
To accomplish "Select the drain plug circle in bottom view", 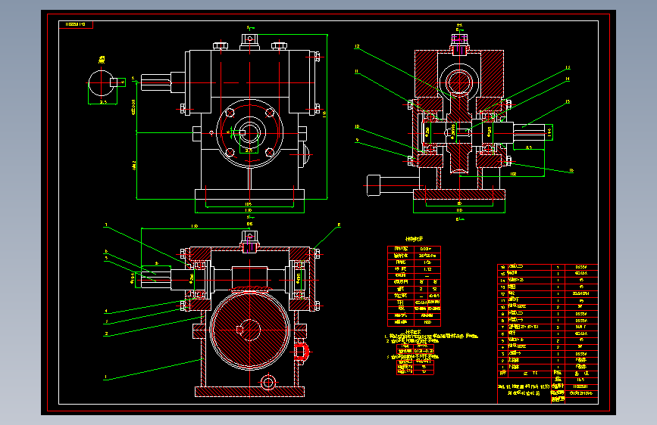I will pos(268,382).
